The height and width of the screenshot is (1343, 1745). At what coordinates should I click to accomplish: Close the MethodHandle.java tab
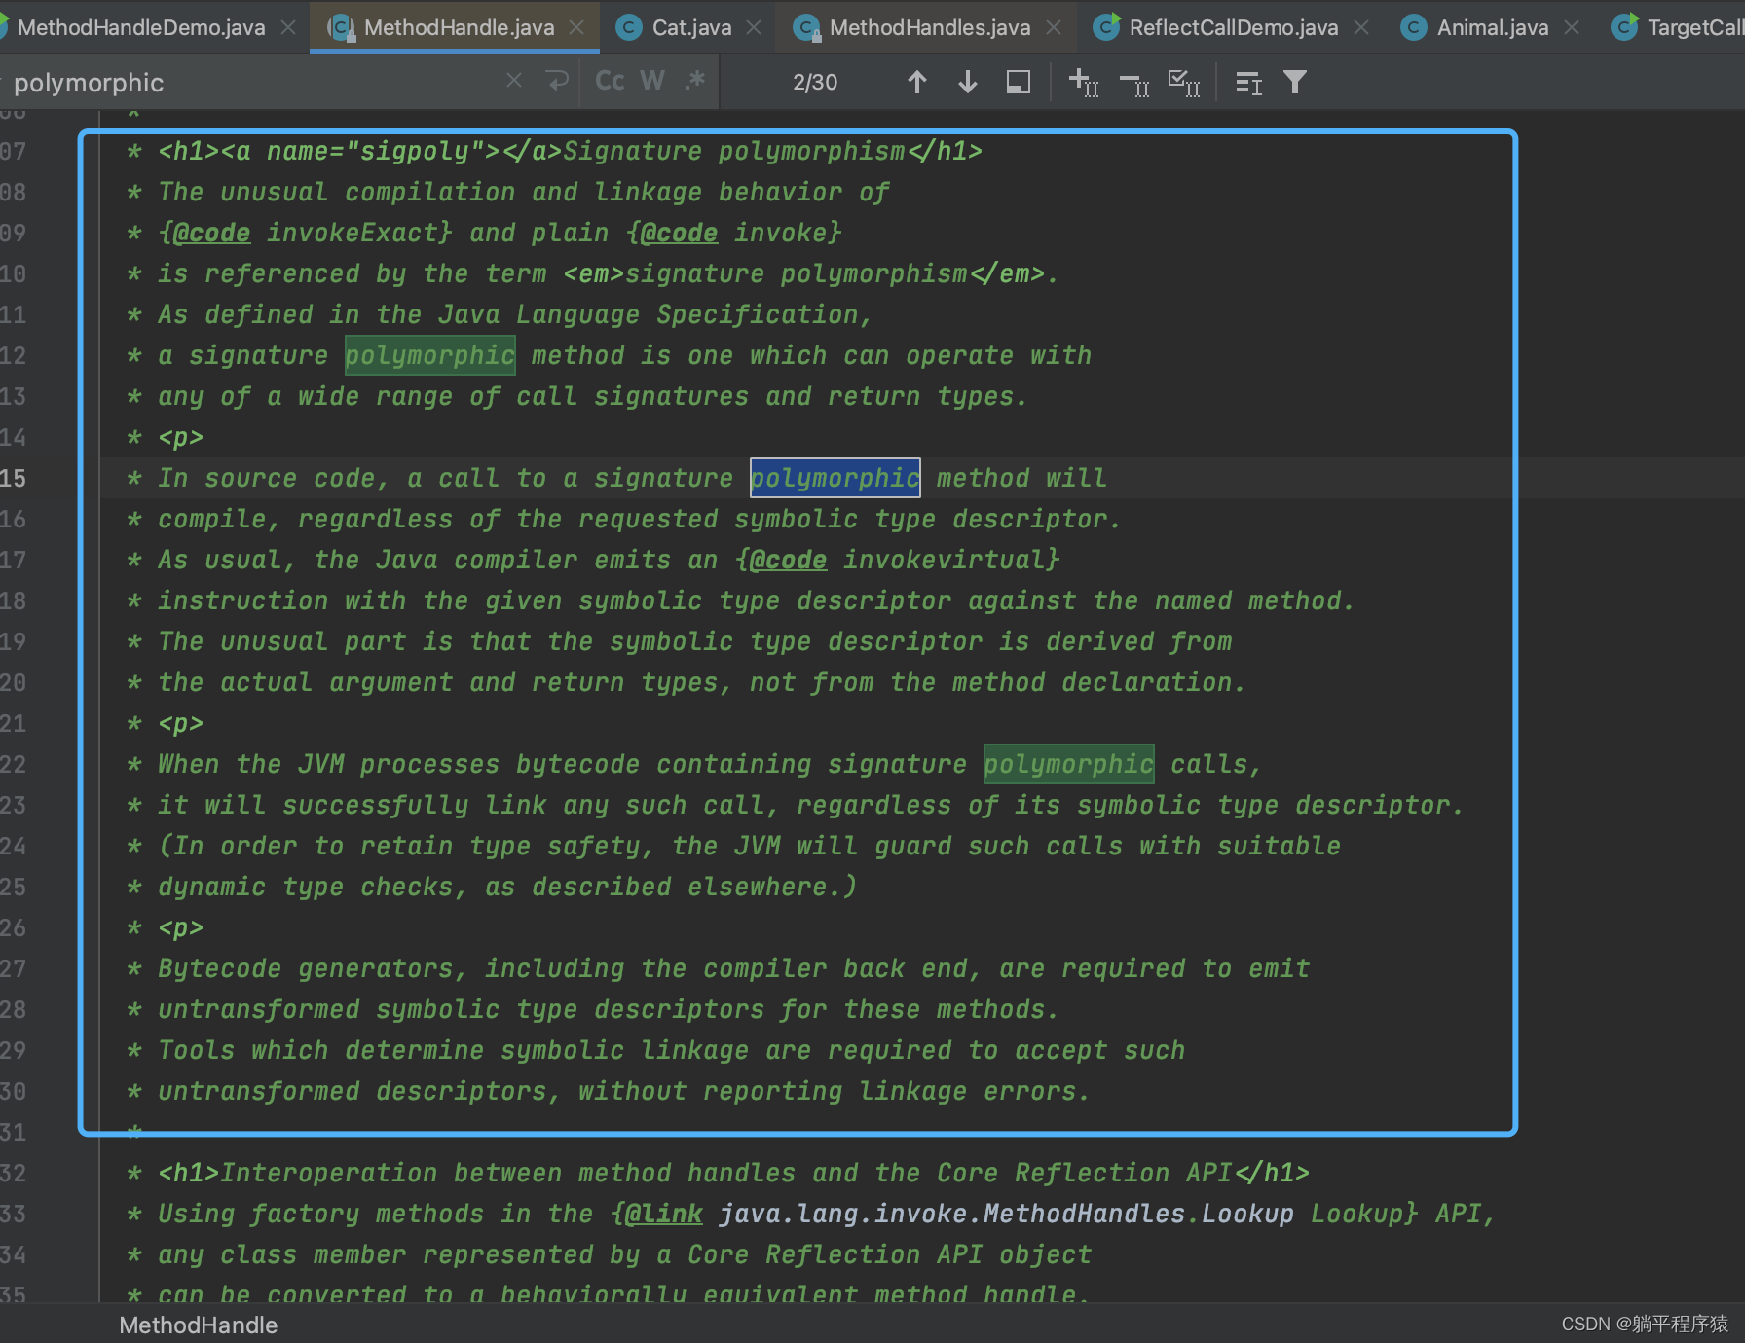click(576, 27)
